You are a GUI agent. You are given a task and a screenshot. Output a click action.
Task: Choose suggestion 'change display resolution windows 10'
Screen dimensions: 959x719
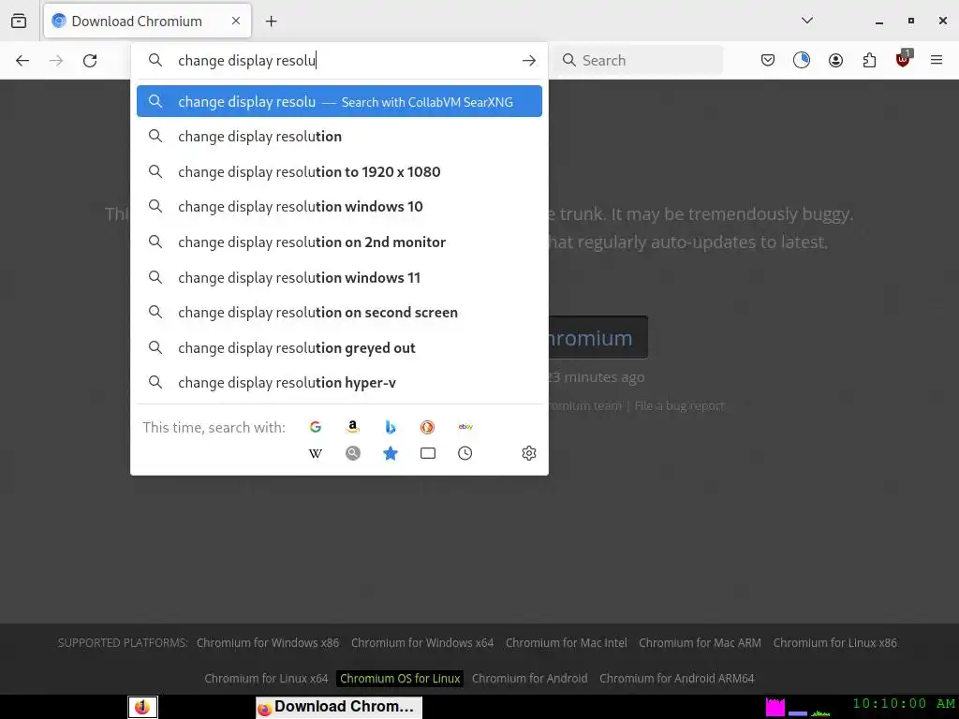339,207
